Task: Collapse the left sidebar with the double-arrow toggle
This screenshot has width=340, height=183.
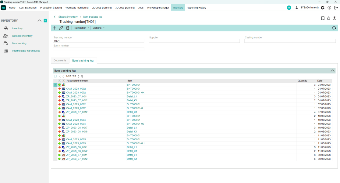Action: (45, 20)
